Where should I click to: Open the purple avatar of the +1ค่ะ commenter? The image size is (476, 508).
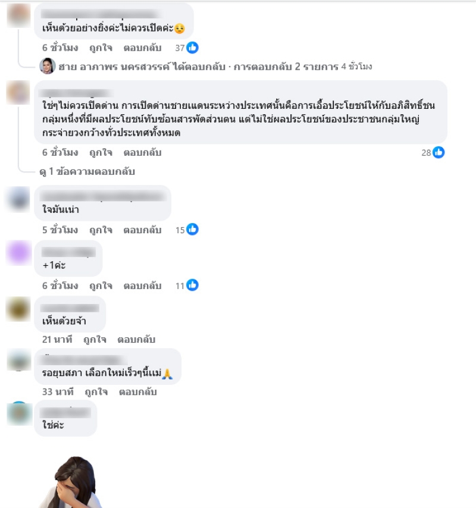tap(18, 253)
